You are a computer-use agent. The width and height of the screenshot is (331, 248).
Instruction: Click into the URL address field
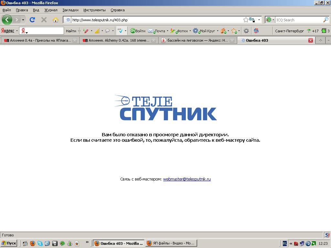tap(157, 20)
